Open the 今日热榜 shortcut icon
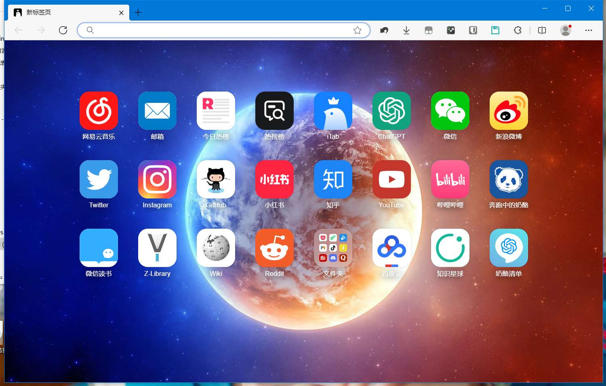The image size is (606, 386). coord(216,111)
